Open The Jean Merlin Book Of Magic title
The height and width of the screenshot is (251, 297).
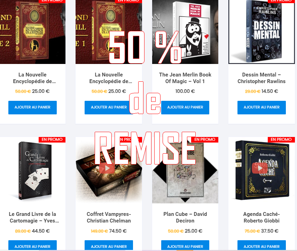[x=185, y=78]
